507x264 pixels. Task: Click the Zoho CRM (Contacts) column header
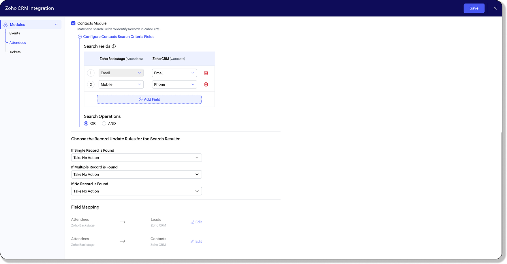(x=169, y=59)
